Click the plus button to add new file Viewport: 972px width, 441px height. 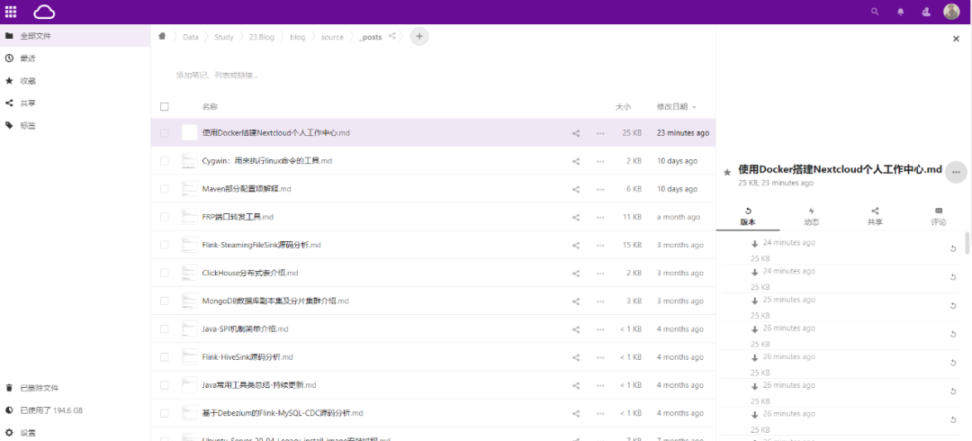tap(419, 37)
